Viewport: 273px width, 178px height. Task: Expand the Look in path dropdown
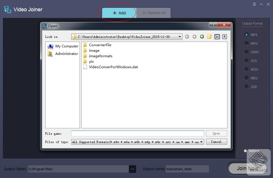click(180, 37)
